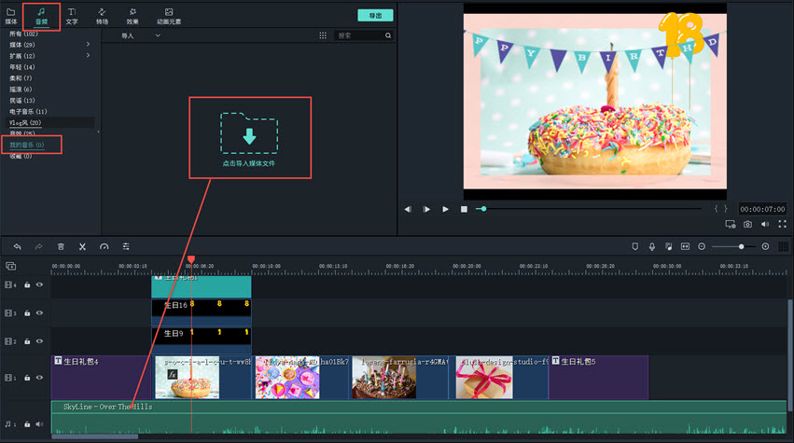Select the 所有 (102) category
Image resolution: width=794 pixels, height=443 pixels.
tap(23, 34)
